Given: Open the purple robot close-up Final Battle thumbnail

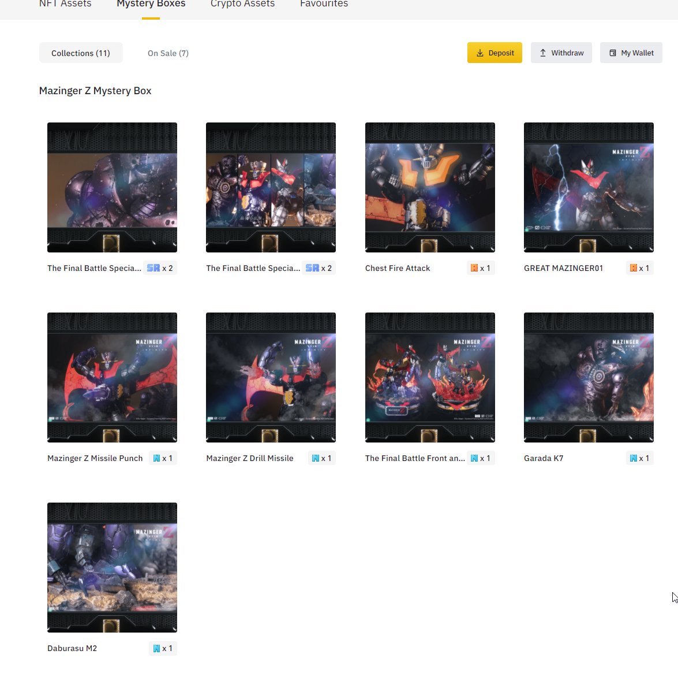Looking at the screenshot, I should (112, 187).
